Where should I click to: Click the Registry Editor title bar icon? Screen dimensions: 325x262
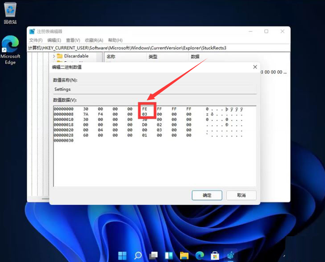click(x=32, y=32)
